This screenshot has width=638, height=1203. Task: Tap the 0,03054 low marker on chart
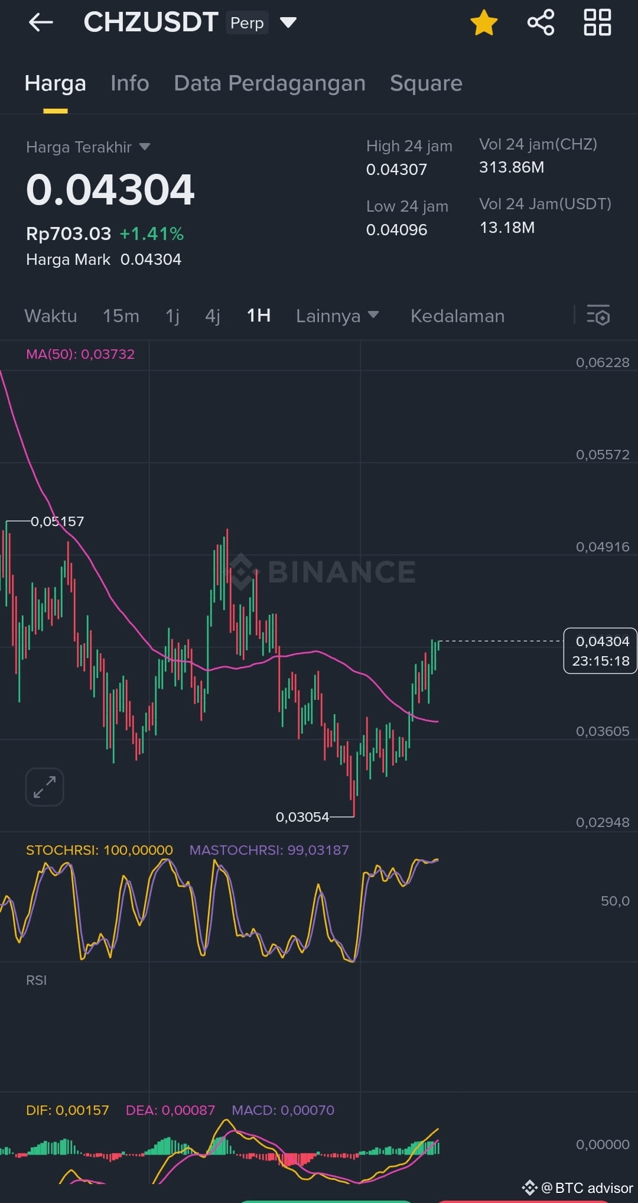pos(302,817)
